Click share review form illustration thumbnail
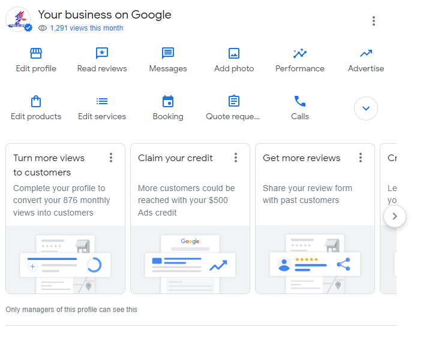 tap(315, 260)
